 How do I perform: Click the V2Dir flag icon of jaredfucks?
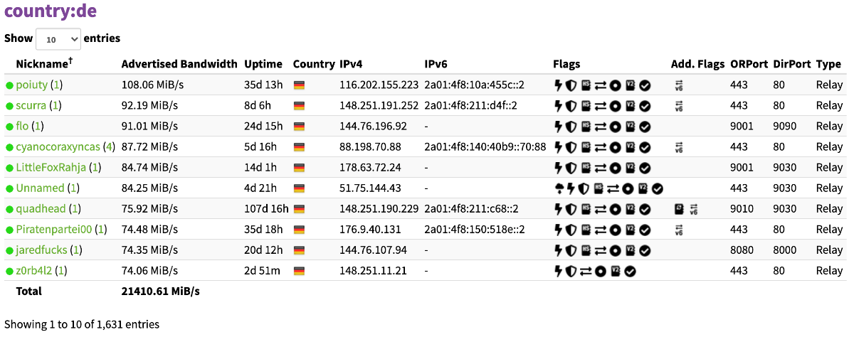coord(630,250)
